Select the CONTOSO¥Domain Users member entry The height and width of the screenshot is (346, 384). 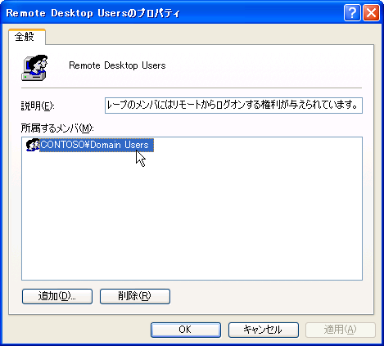[97, 145]
